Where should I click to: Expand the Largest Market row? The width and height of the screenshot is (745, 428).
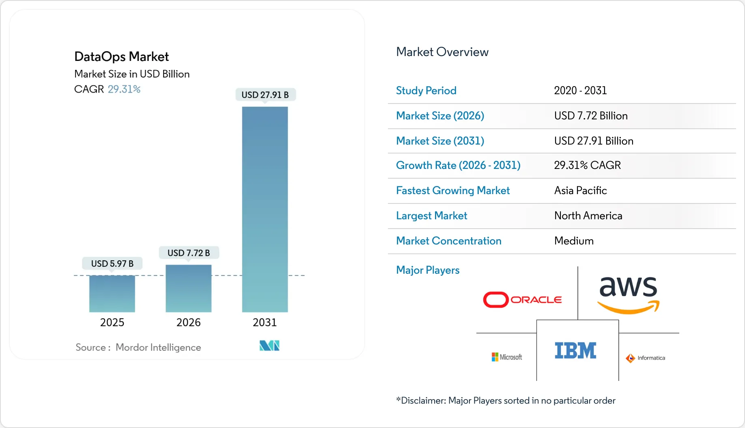tap(431, 216)
